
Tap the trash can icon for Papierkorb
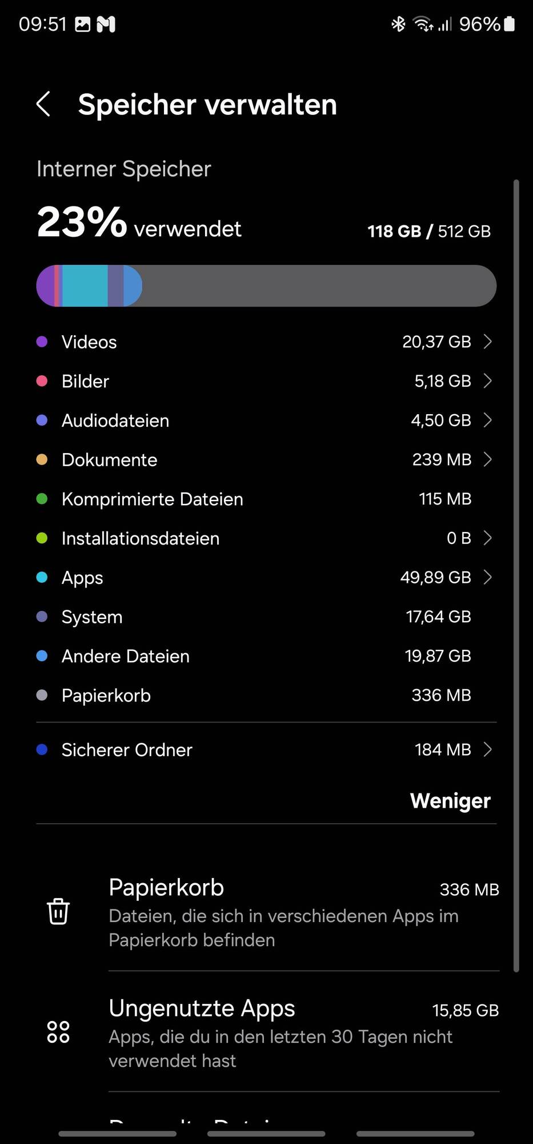[58, 911]
